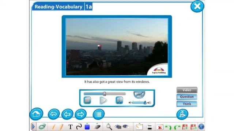The width and height of the screenshot is (234, 131).
Task: Click the volume slider handle
Action: click(x=145, y=103)
